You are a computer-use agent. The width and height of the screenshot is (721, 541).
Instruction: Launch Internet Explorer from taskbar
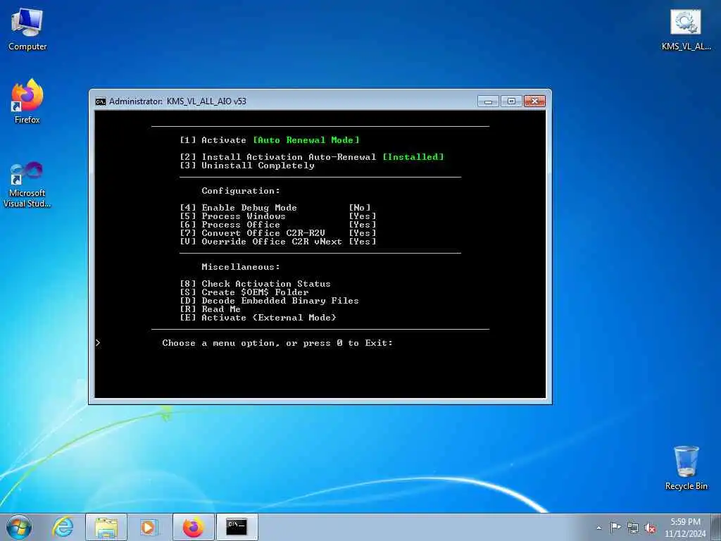(x=63, y=527)
